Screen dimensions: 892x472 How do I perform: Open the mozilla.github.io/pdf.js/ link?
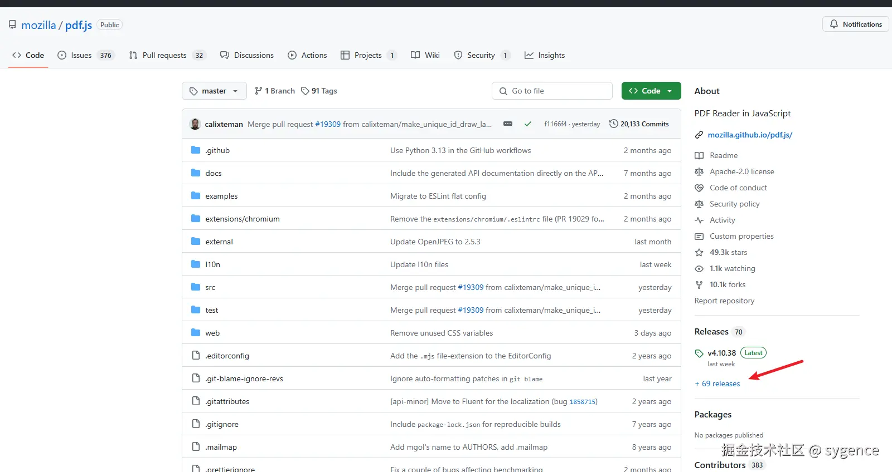click(x=750, y=135)
